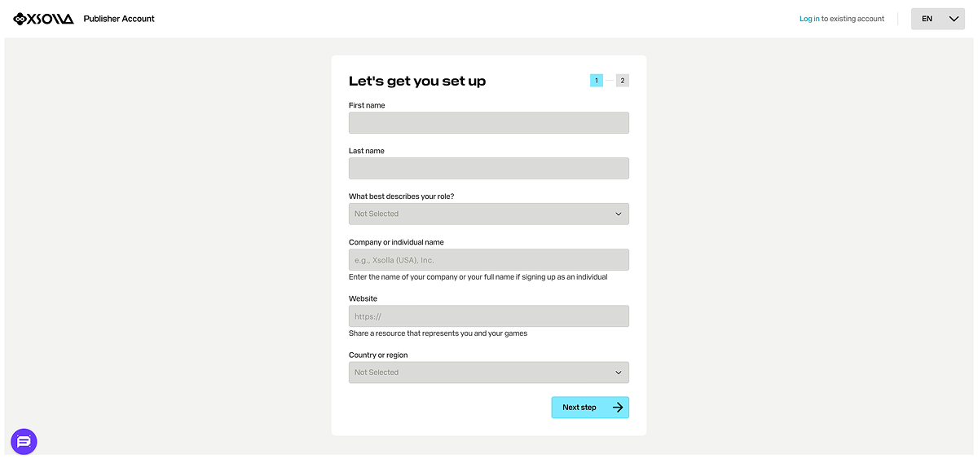Expand the Country or region dropdown

[x=488, y=373]
